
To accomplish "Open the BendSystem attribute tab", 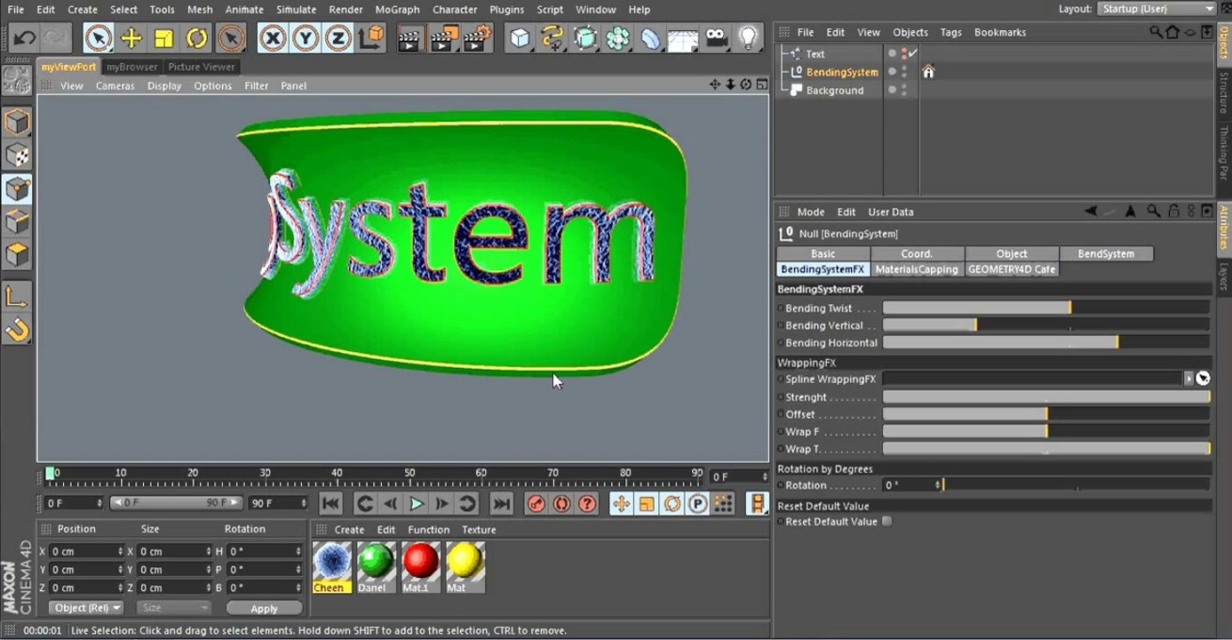I will click(x=1106, y=253).
